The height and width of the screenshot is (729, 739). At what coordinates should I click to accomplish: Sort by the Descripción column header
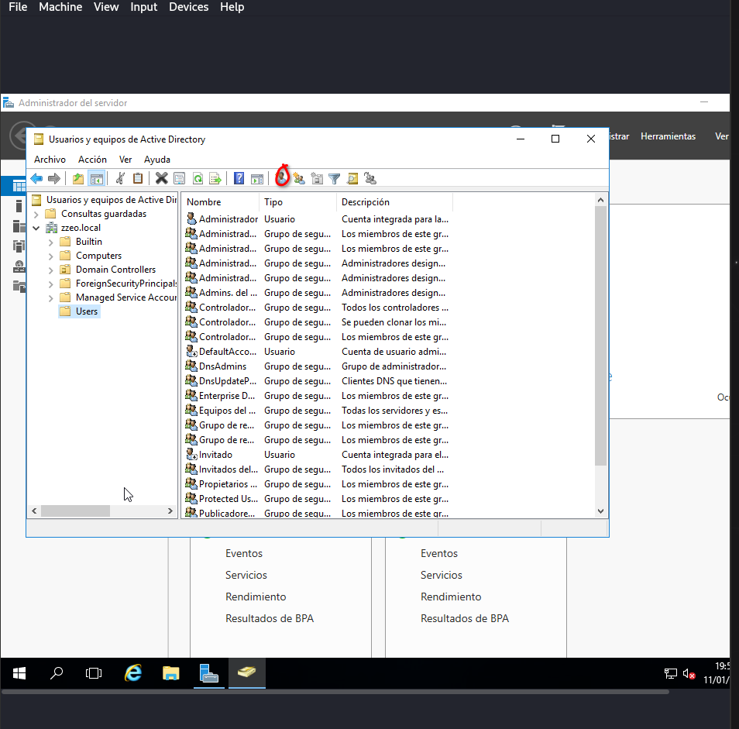click(x=394, y=202)
